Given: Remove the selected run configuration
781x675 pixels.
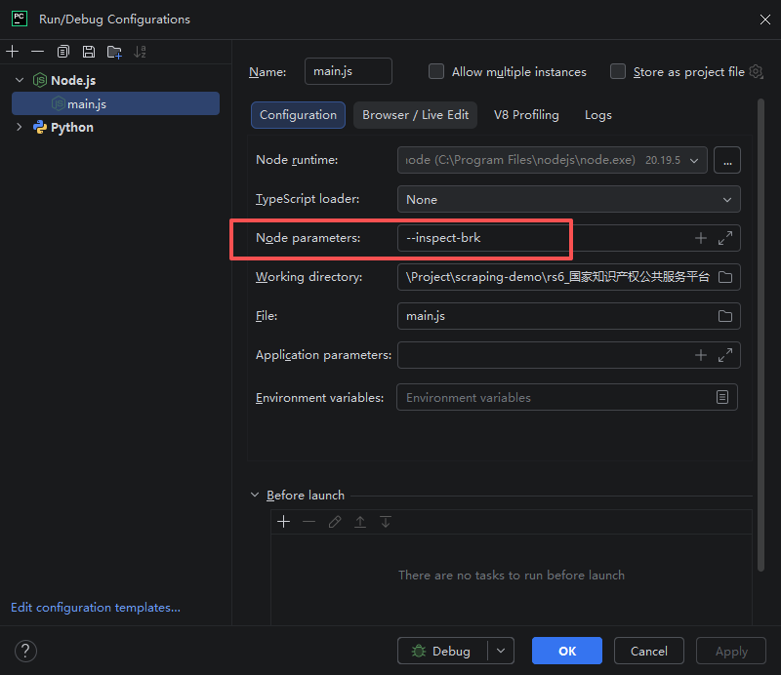Looking at the screenshot, I should point(37,52).
